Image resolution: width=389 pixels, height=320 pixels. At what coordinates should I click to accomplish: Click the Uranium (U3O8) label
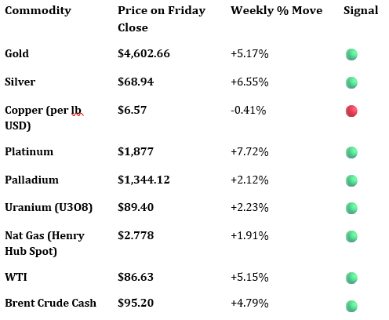coord(49,208)
